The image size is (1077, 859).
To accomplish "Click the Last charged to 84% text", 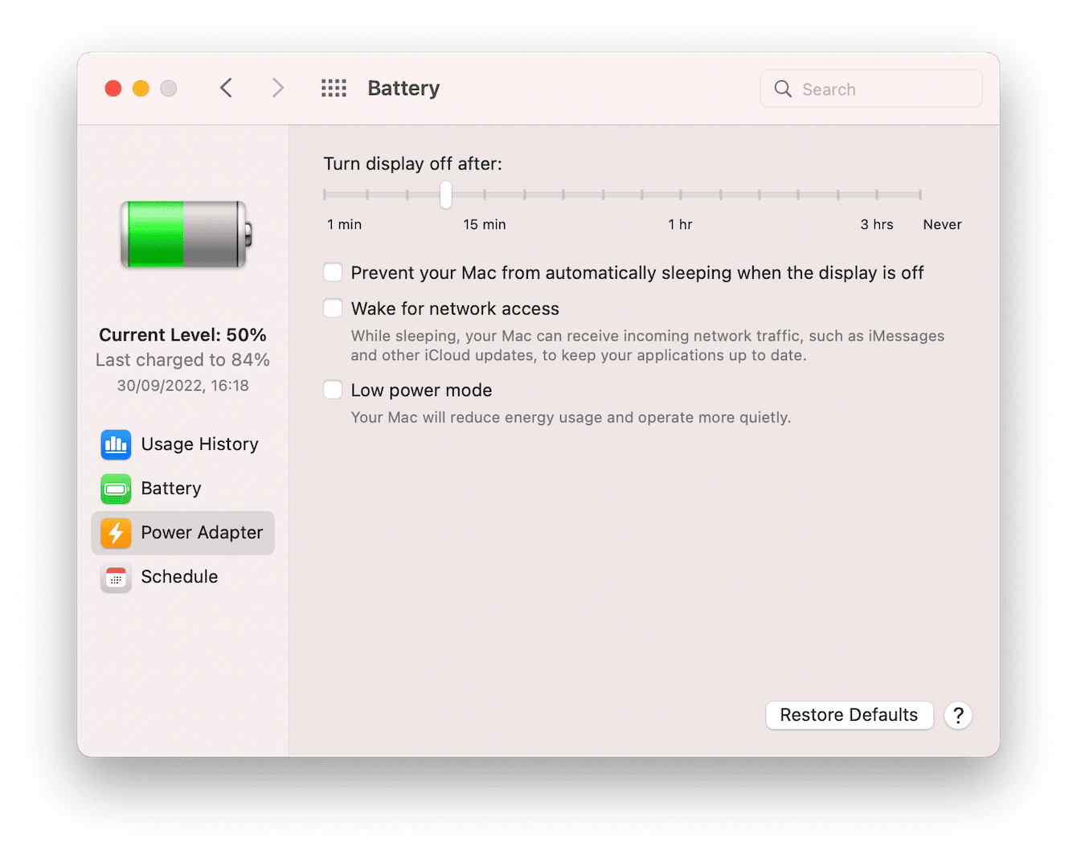I will tap(182, 360).
